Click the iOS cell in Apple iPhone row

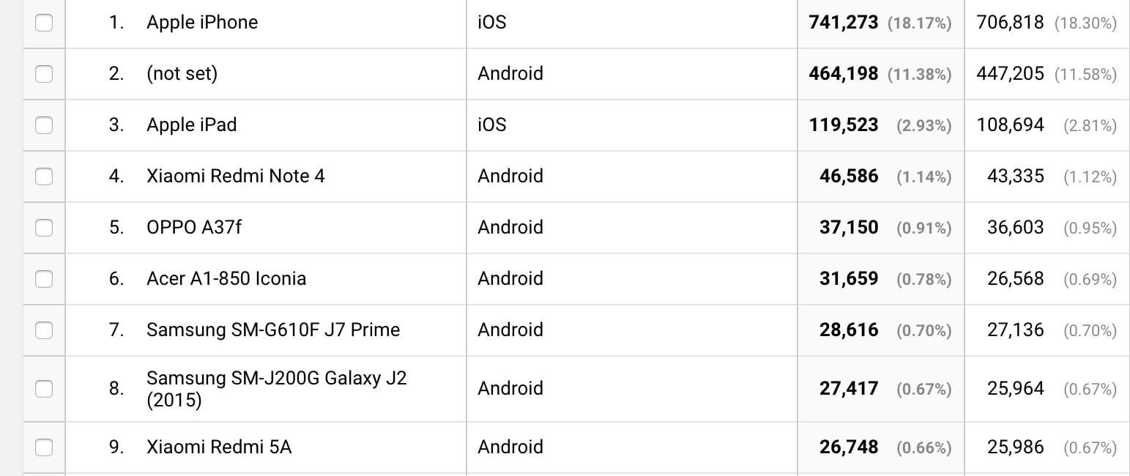point(491,23)
